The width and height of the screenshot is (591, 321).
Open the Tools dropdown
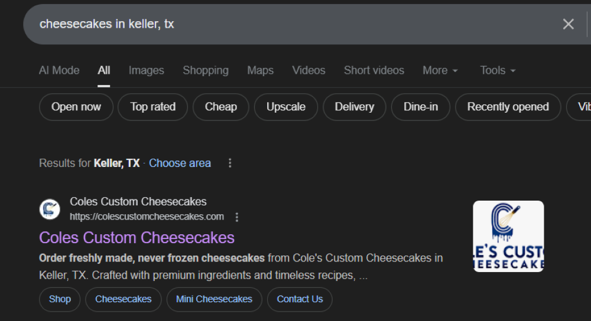(498, 70)
